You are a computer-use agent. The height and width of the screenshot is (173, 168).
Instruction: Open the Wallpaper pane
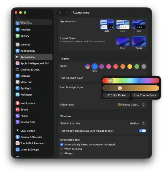[x=26, y=94]
